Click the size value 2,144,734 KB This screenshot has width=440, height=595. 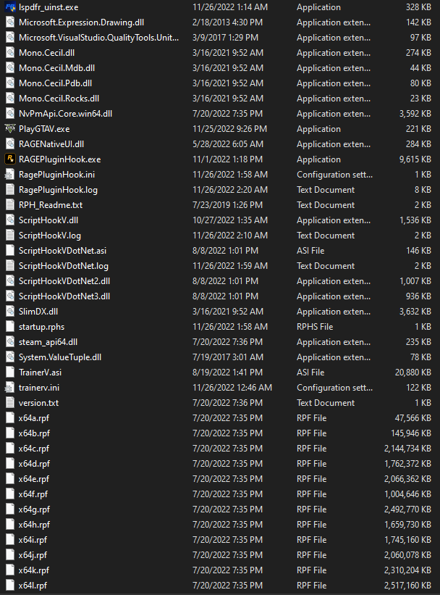pos(407,449)
